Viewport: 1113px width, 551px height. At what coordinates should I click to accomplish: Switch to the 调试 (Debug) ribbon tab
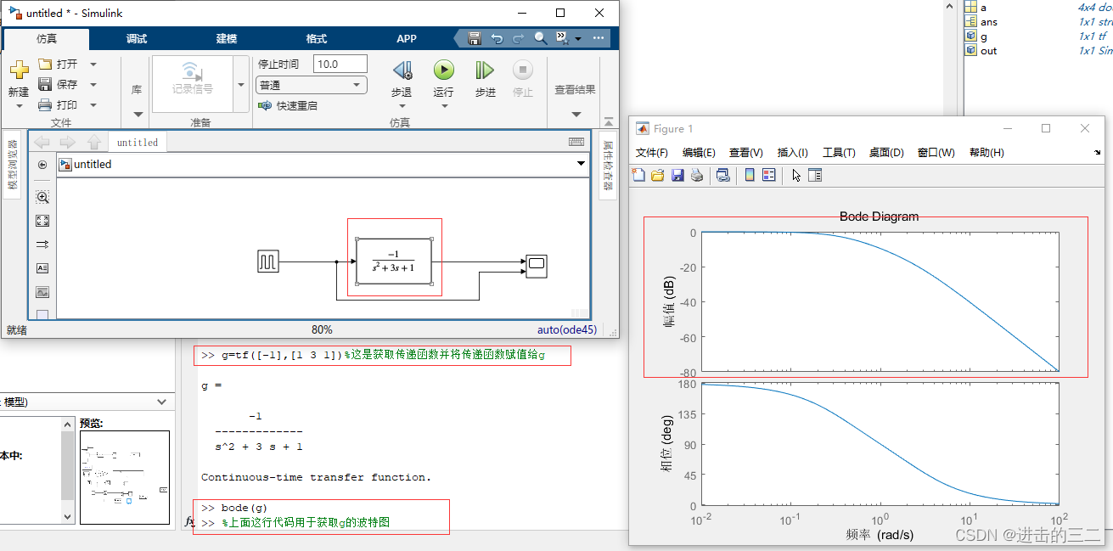coord(136,38)
